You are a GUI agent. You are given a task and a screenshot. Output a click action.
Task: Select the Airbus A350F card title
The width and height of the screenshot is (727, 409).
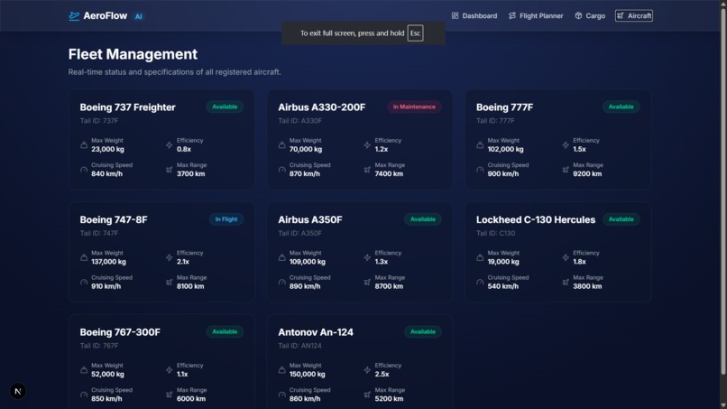(x=310, y=219)
